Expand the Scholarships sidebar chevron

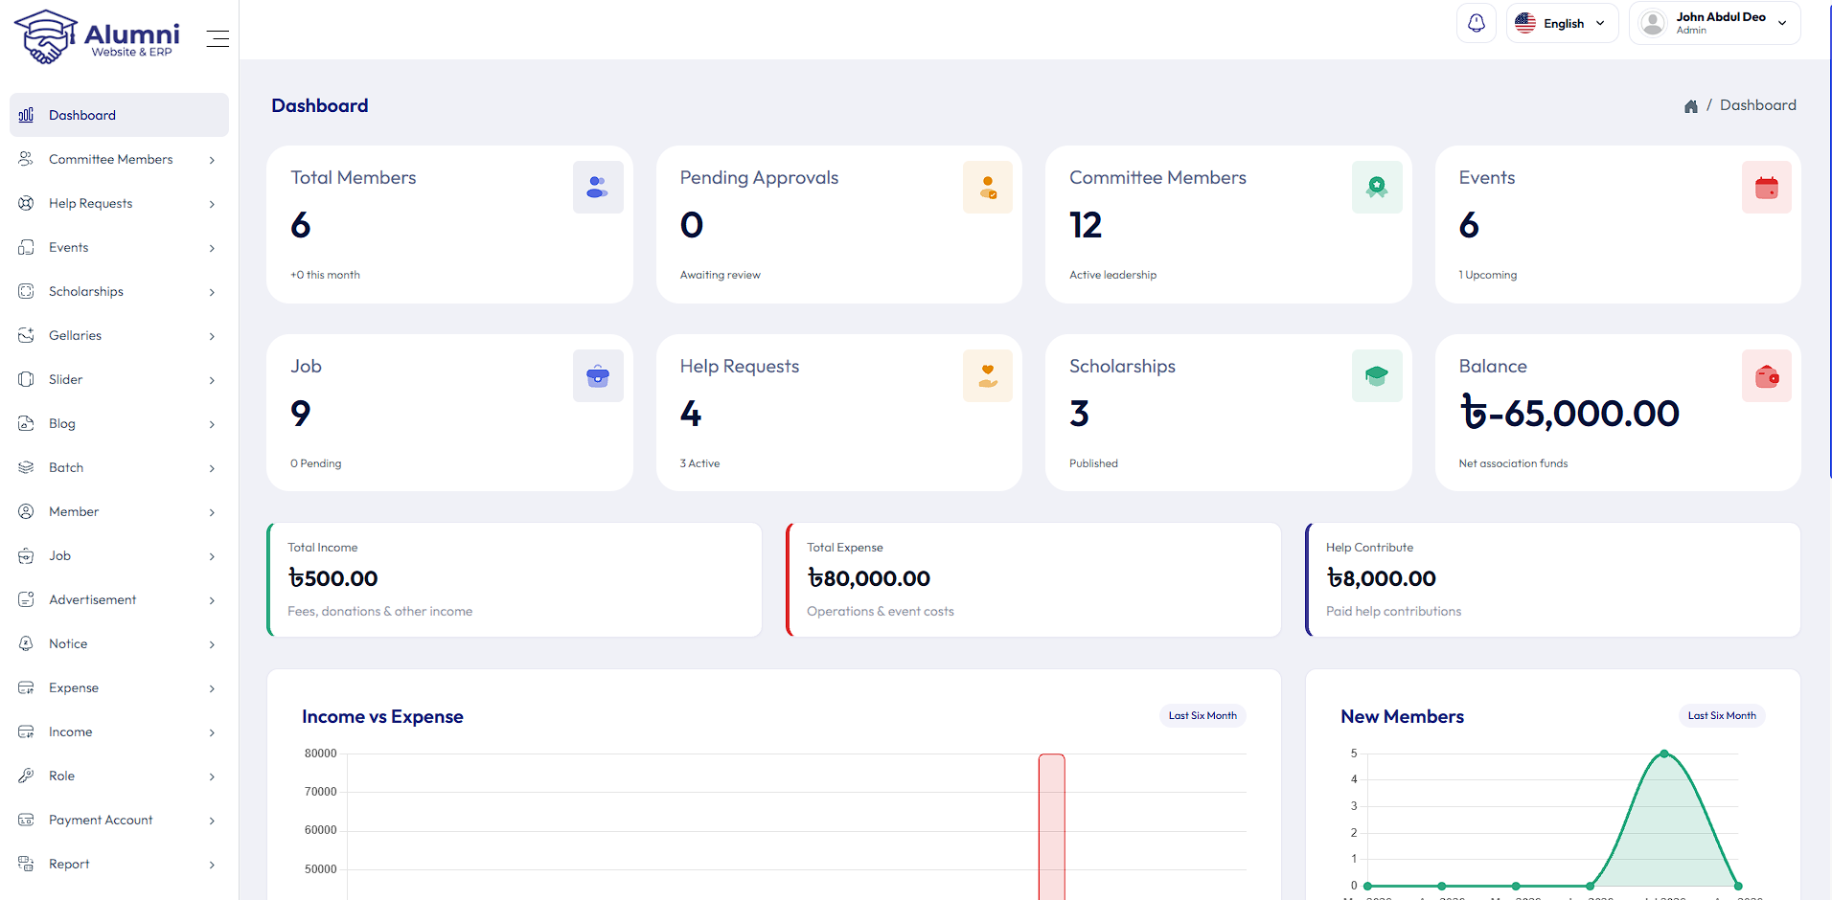(212, 292)
